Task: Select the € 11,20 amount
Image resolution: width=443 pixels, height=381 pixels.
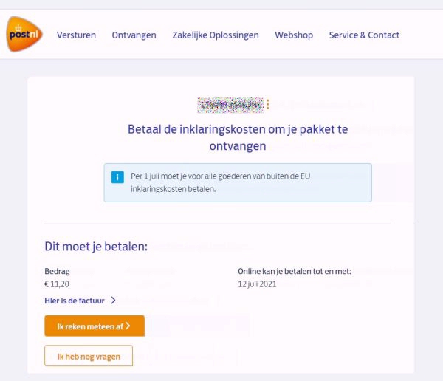Action: point(57,284)
